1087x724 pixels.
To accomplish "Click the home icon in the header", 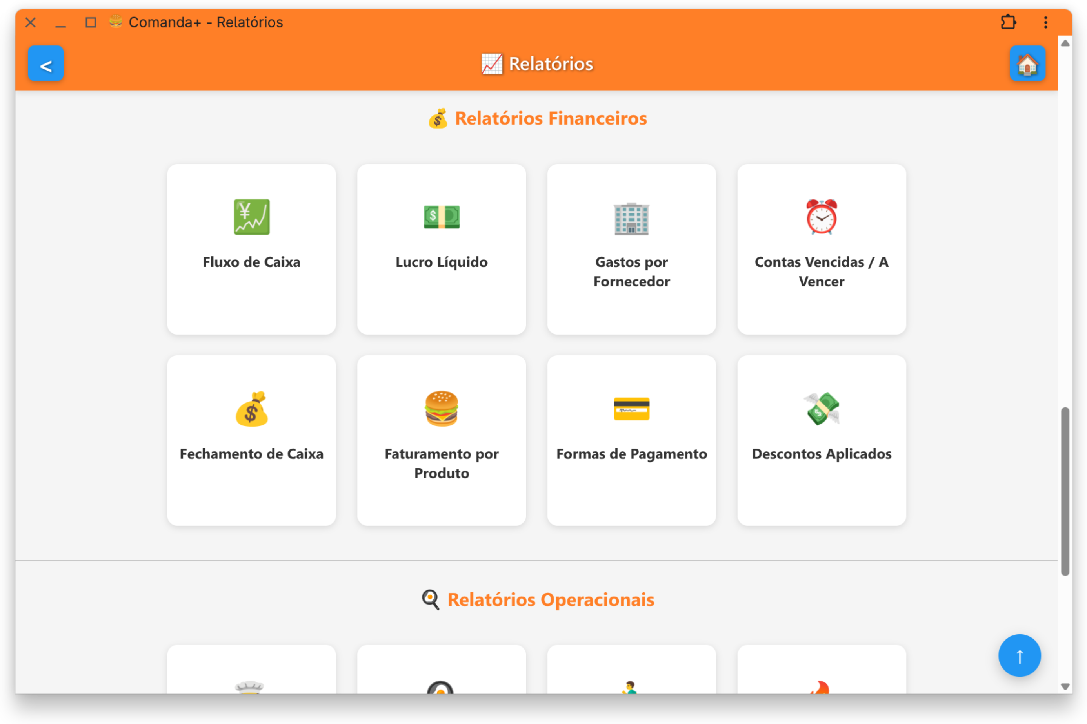I will coord(1028,64).
